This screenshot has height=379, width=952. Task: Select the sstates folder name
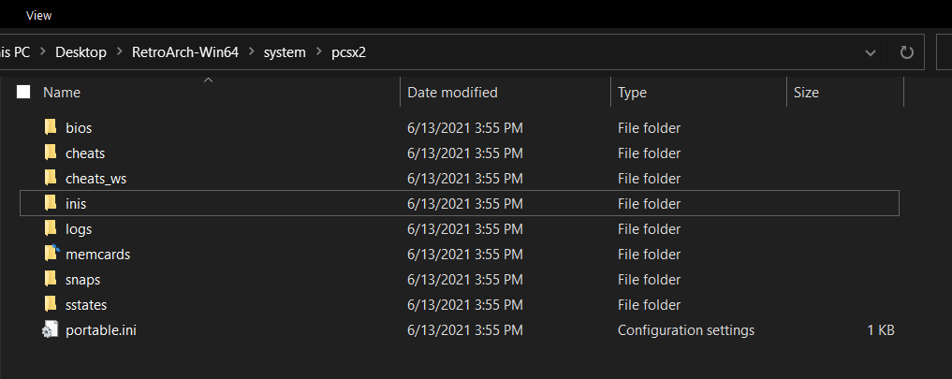[x=86, y=305]
